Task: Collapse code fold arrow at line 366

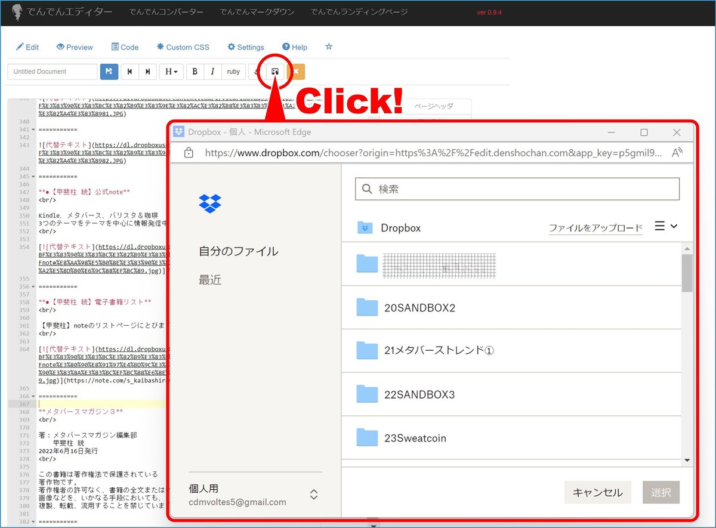Action: click(33, 396)
